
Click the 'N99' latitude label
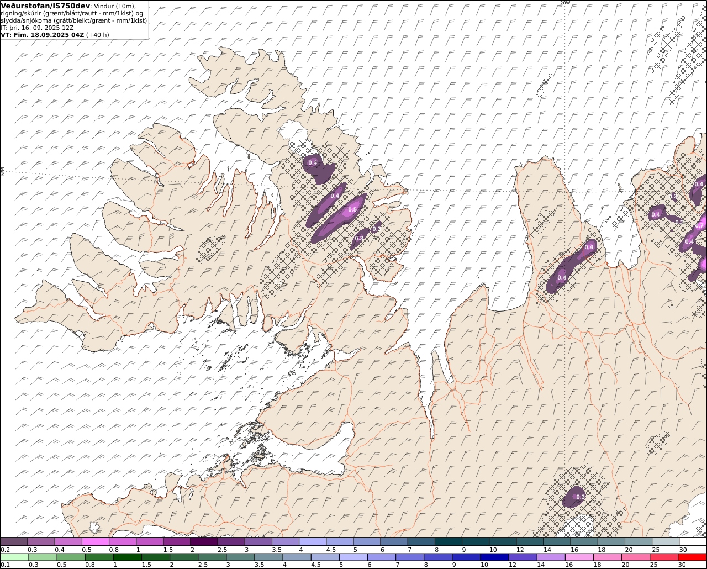click(x=3, y=172)
